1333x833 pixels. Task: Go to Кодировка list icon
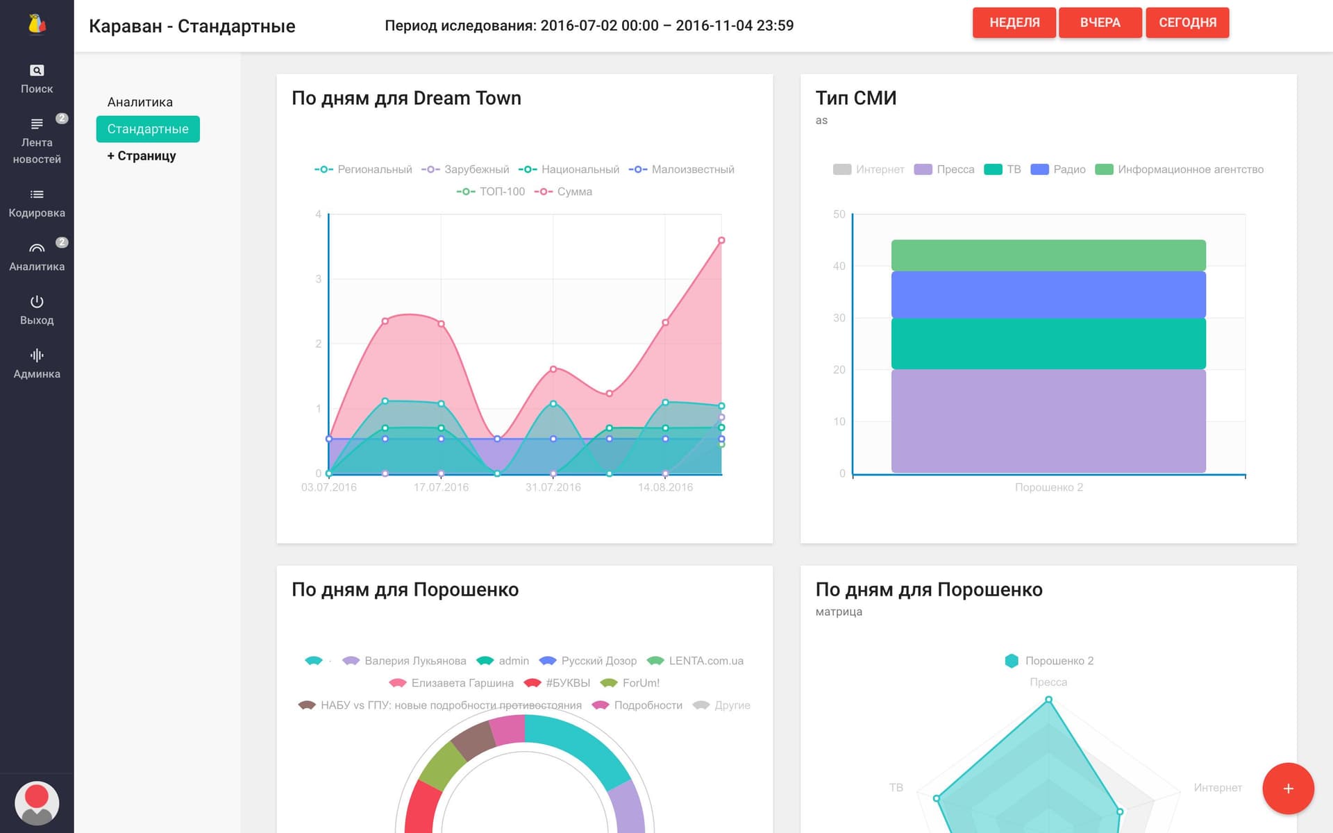point(37,194)
